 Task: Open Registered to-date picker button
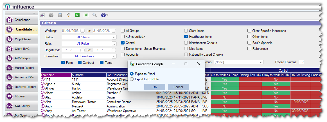(x=114, y=50)
